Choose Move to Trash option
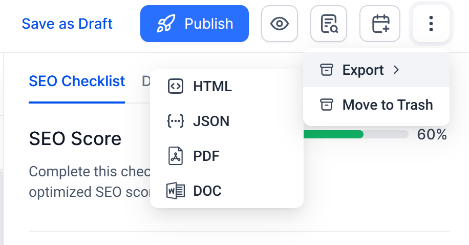 pos(387,105)
